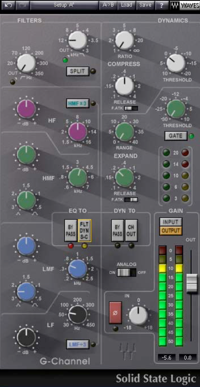Click the green low-pass filter LED

pos(65,60)
